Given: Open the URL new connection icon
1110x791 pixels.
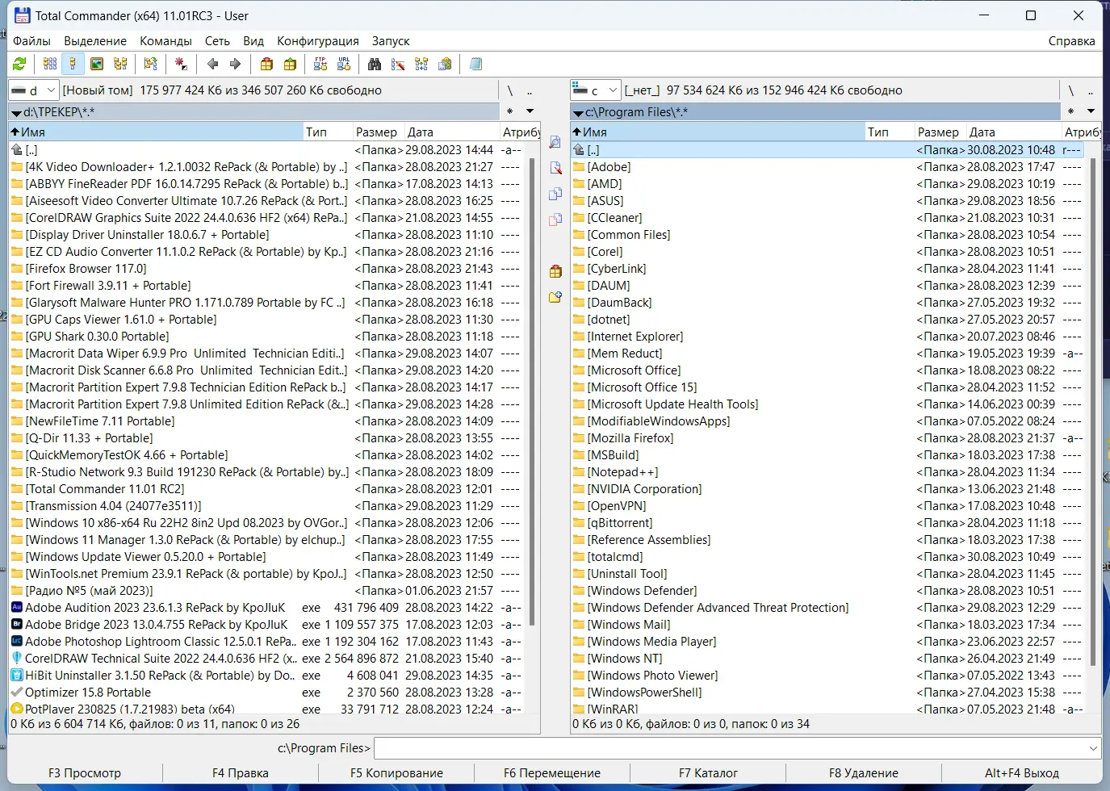Looking at the screenshot, I should 344,64.
